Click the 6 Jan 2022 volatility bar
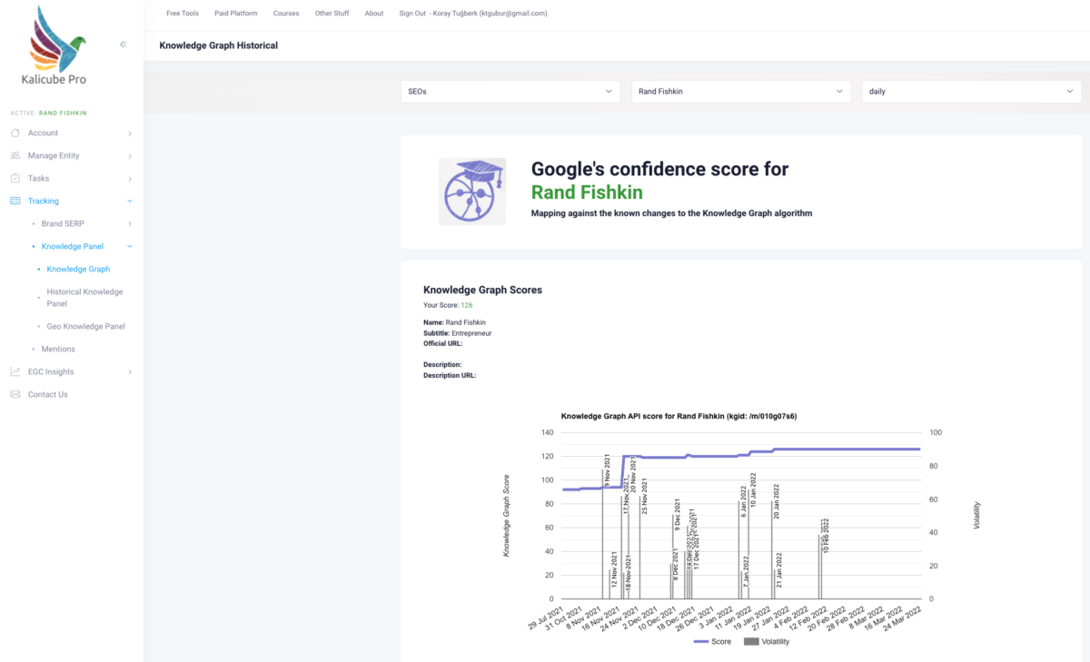The width and height of the screenshot is (1090, 662). pos(739,549)
